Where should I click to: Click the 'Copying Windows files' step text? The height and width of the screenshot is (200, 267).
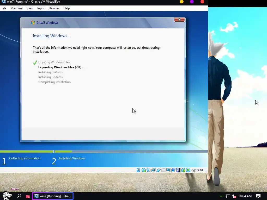pyautogui.click(x=54, y=62)
